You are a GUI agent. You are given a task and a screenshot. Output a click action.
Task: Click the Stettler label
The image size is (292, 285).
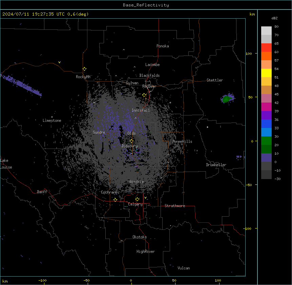click(x=215, y=80)
